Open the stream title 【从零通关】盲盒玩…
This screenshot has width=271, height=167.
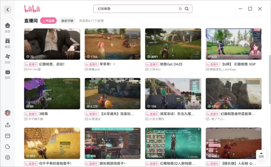point(117,114)
